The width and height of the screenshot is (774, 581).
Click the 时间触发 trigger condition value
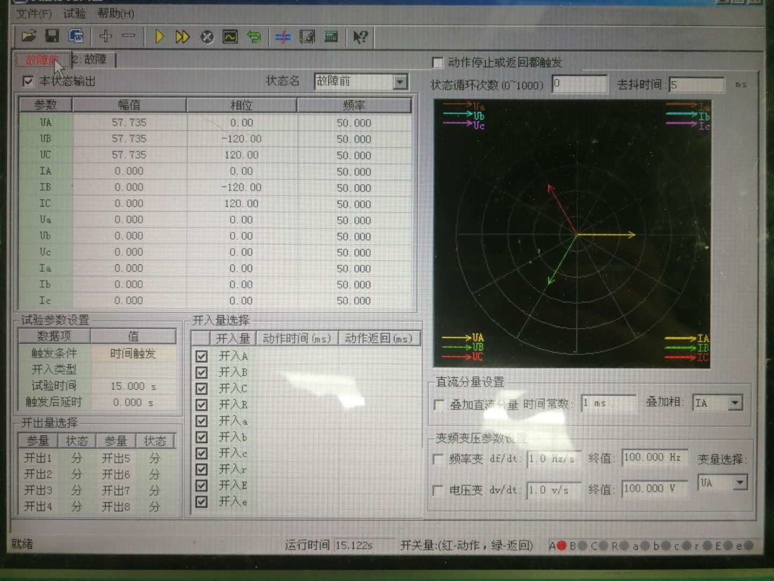[133, 353]
